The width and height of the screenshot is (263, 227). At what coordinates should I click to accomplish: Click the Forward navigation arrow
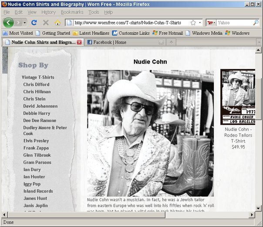pos(18,23)
